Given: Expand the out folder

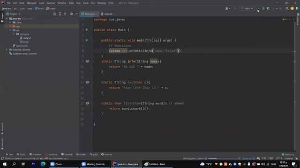Looking at the screenshot, I should point(10,26).
